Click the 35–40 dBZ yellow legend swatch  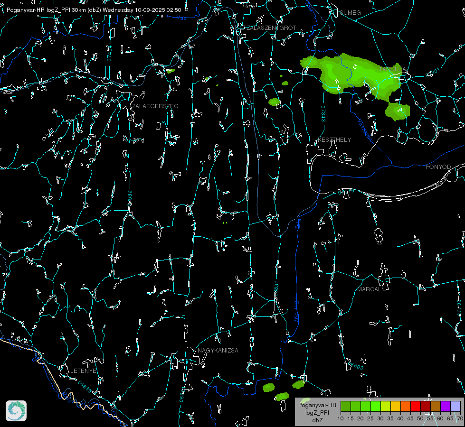pyautogui.click(x=396, y=406)
